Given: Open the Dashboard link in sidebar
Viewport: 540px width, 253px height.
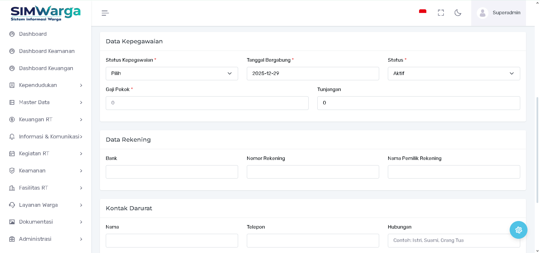Looking at the screenshot, I should tap(33, 34).
